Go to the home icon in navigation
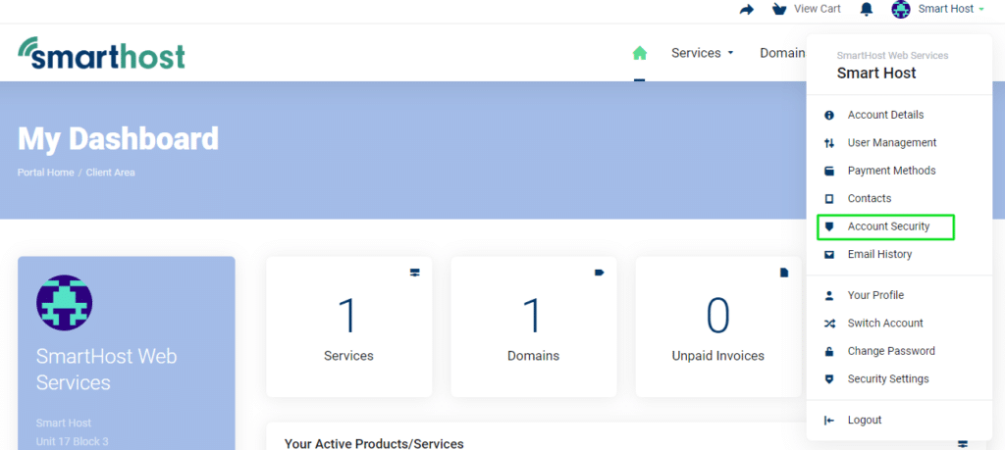Screen dimensions: 1005x450 pyautogui.click(x=640, y=53)
